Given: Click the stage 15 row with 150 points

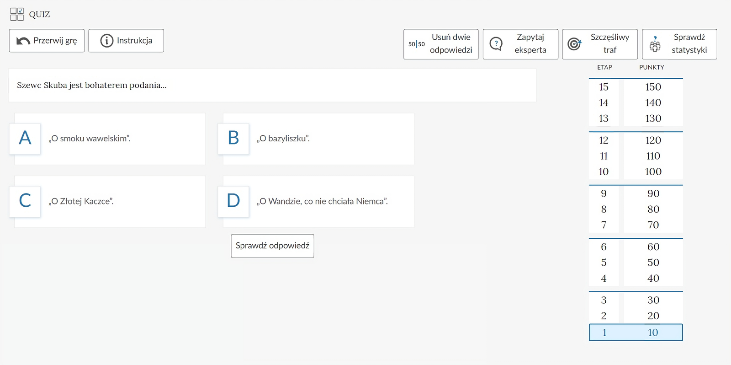Looking at the screenshot, I should (636, 87).
